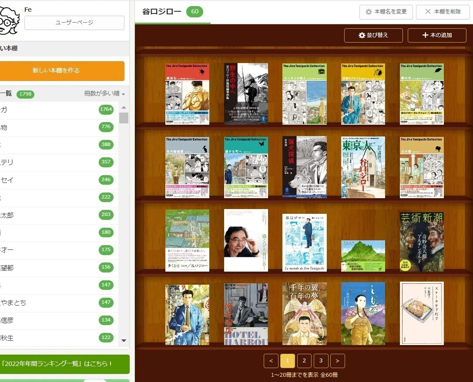Open the ステーキを下町で book cover
Viewport: 473px width, 382px height.
click(422, 313)
